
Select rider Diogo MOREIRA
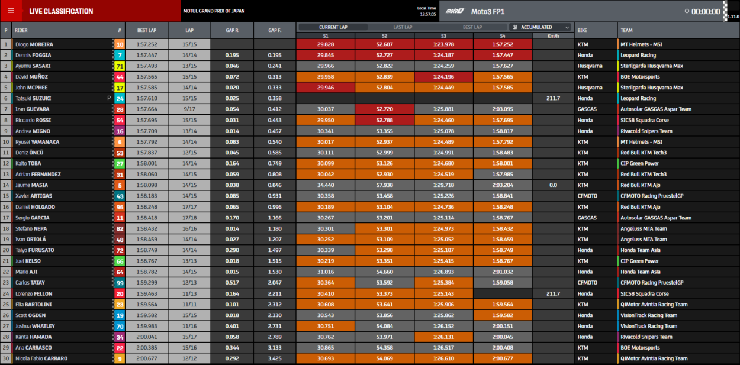34,44
